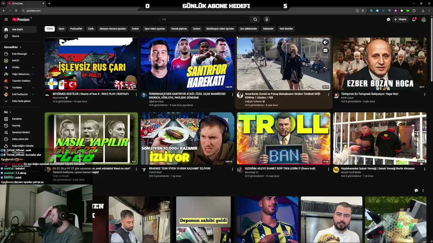433x243 pixels.
Task: Select the Canlı filter chip
Action: click(x=91, y=29)
